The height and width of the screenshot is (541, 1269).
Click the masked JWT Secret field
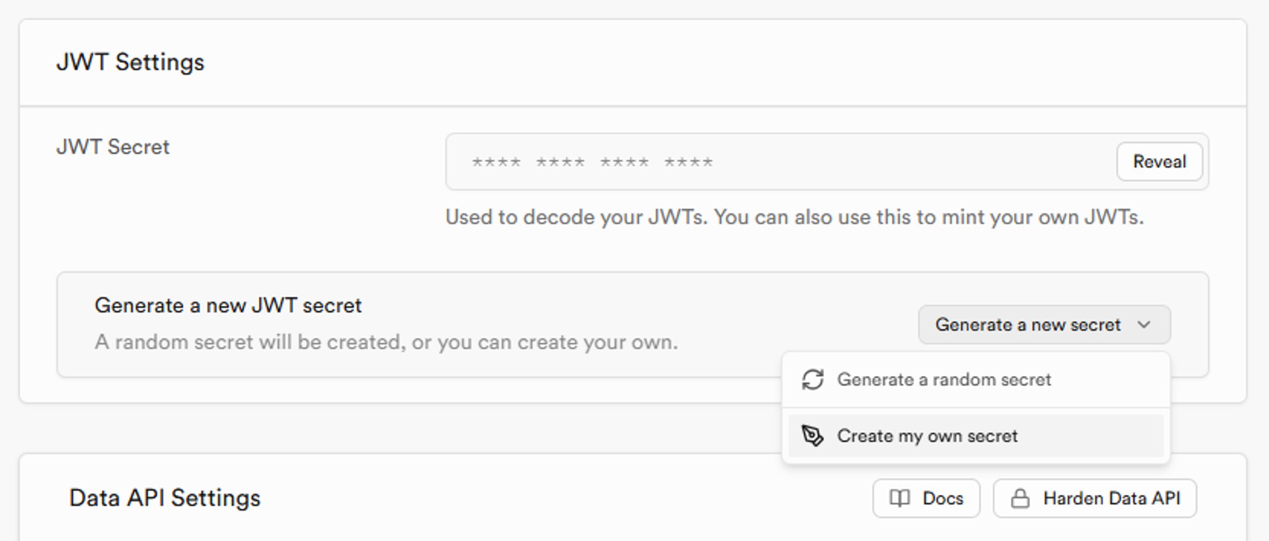[x=827, y=161]
